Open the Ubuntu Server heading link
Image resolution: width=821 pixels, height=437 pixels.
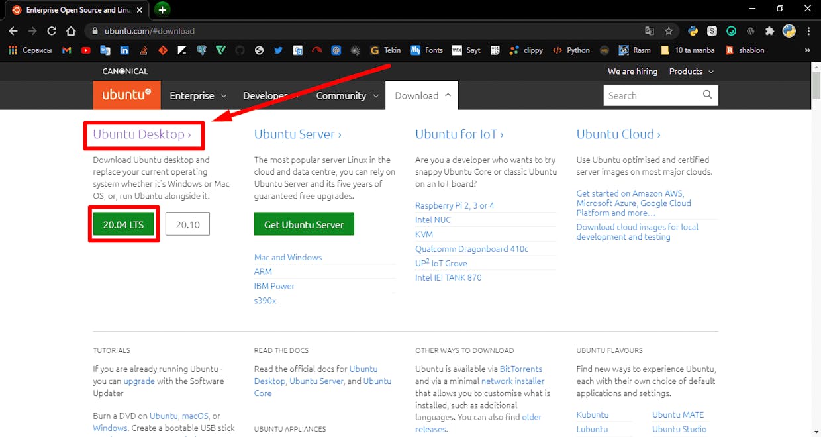298,134
